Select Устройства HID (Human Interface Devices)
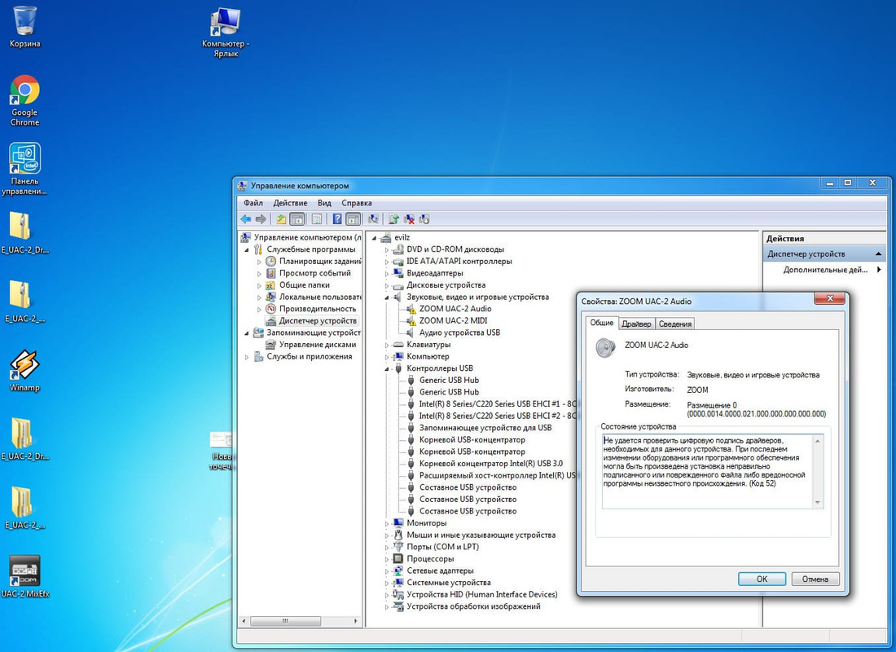 coord(481,595)
